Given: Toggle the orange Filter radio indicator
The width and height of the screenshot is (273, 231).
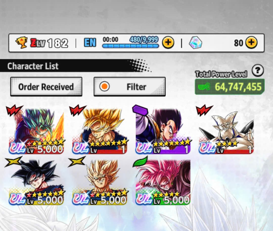Looking at the screenshot, I should [x=104, y=86].
